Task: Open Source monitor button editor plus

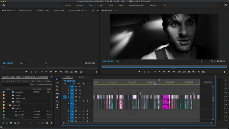Action: [97, 72]
